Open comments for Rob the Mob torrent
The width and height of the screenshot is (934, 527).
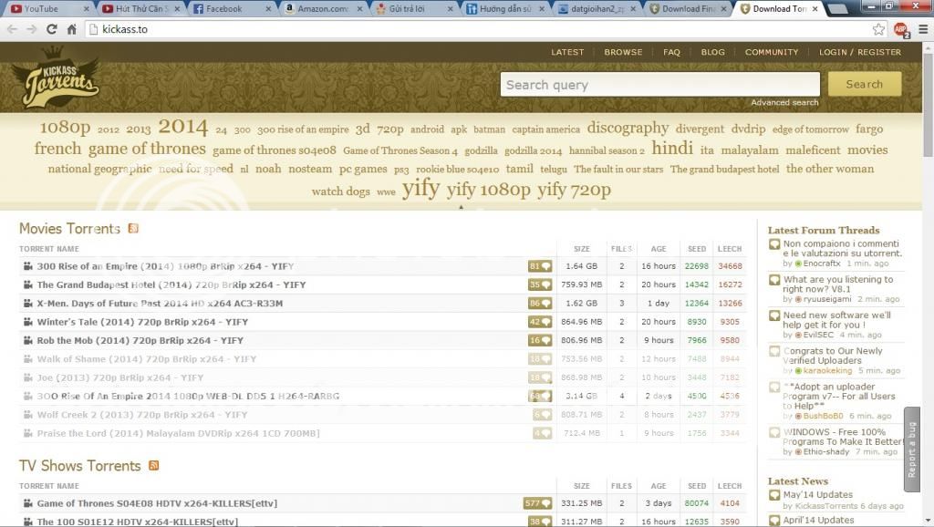540,340
